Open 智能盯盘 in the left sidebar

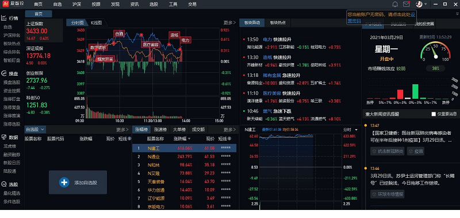click(11, 60)
